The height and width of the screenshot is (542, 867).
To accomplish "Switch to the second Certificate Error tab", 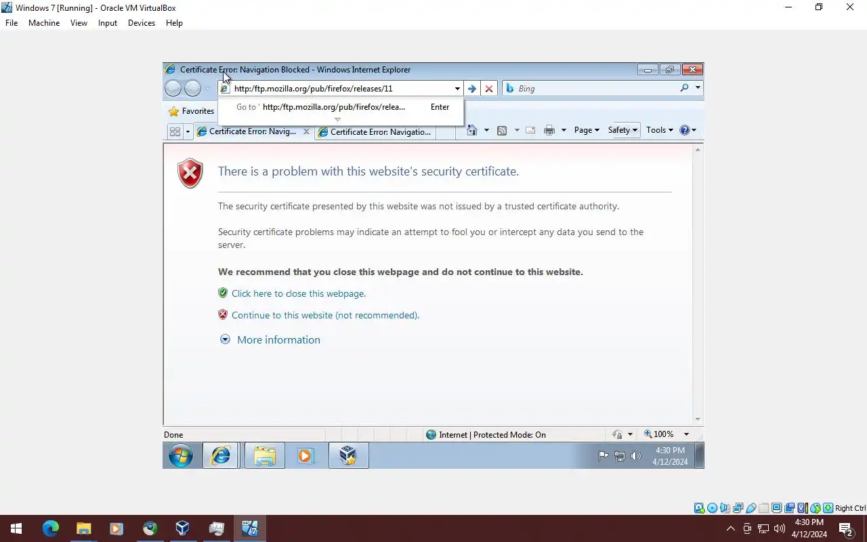I will pos(375,132).
